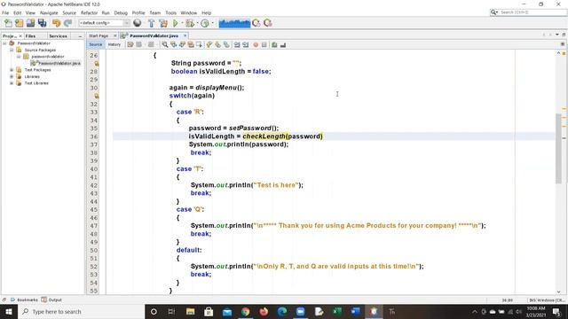This screenshot has width=568, height=319.
Task: Open the File menu
Action: pos(5,12)
